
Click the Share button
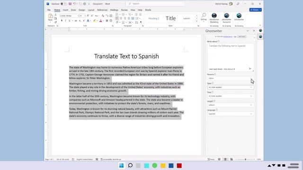click(256, 10)
